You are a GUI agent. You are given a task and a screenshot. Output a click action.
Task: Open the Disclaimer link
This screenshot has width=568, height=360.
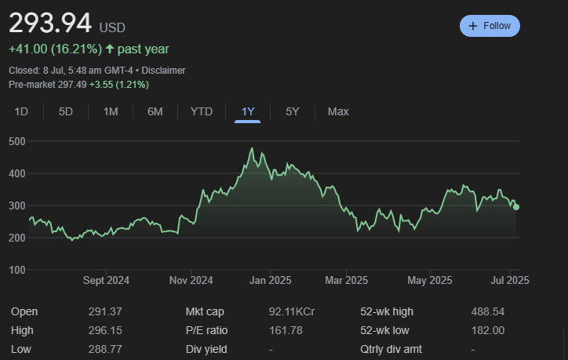[x=163, y=71]
